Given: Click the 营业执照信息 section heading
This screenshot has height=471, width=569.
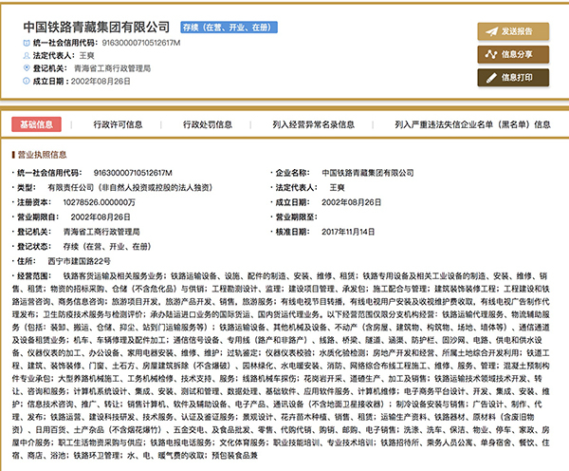Looking at the screenshot, I should pyautogui.click(x=42, y=155).
